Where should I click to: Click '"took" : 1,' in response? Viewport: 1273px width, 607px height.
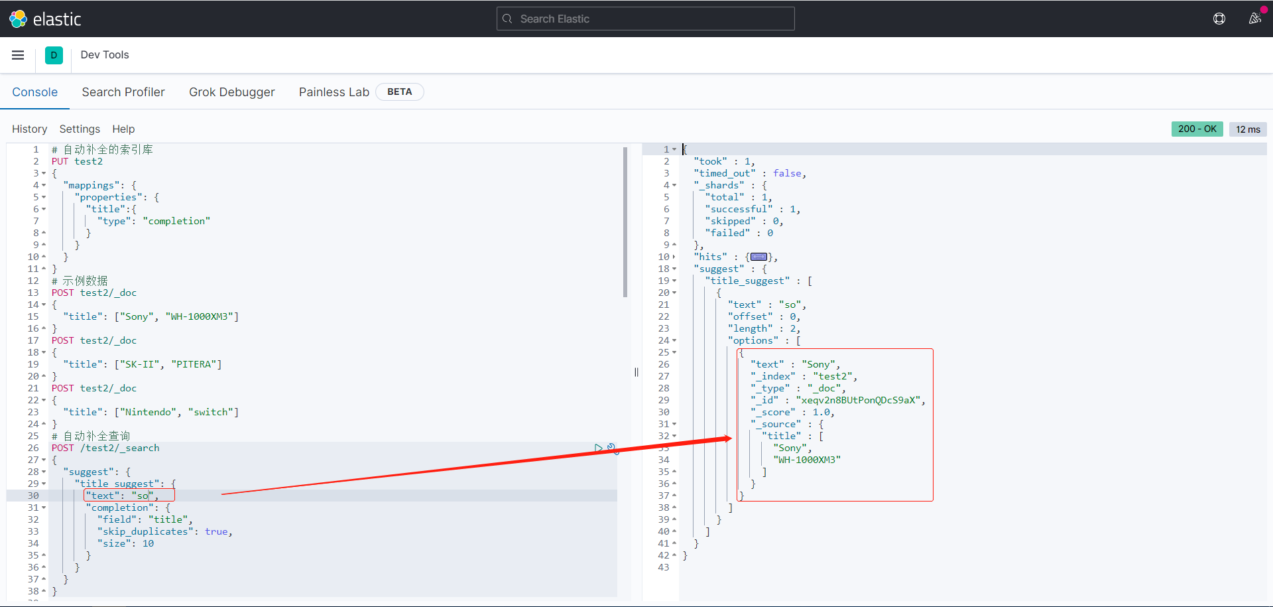[725, 161]
